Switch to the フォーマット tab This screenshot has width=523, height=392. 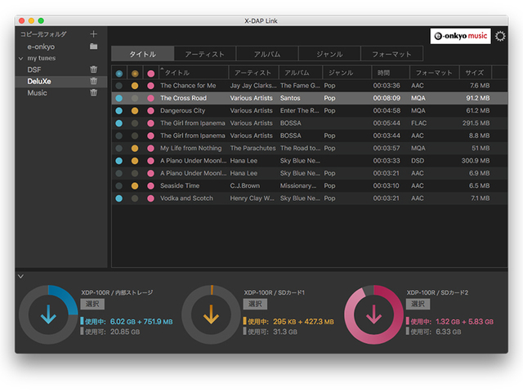(392, 54)
